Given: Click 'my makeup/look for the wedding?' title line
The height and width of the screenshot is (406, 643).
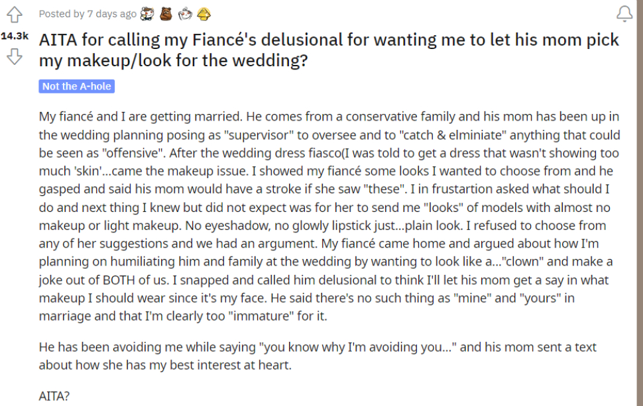Looking at the screenshot, I should (174, 61).
